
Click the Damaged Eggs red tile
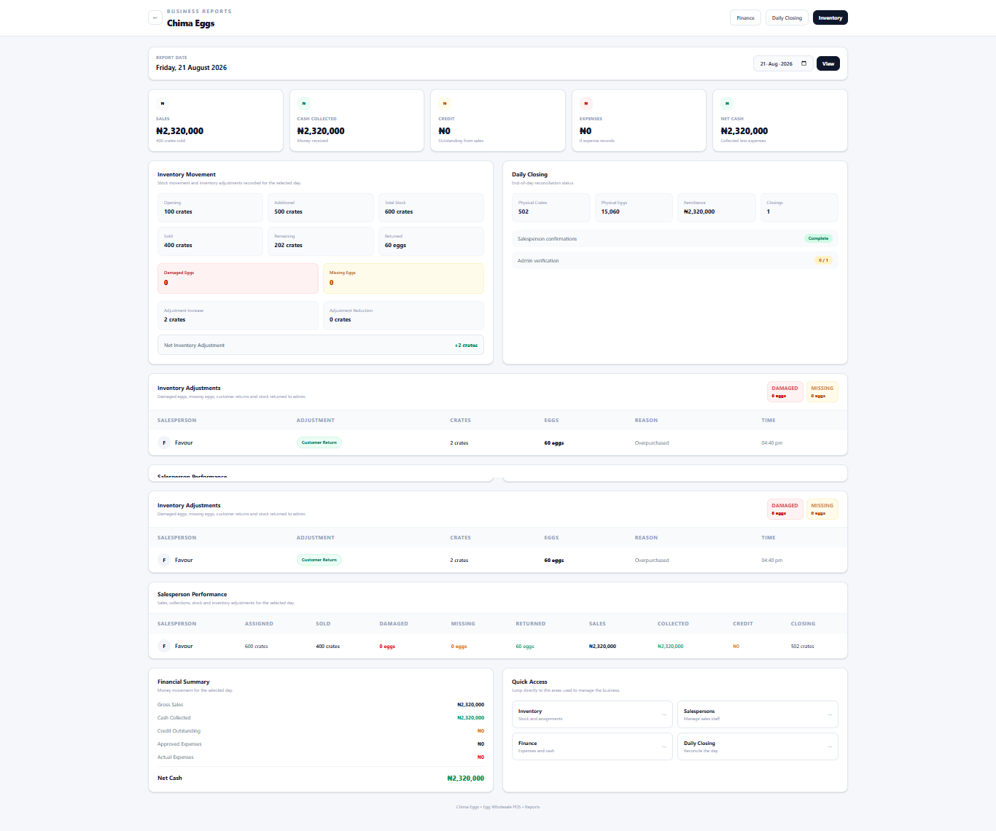click(x=238, y=278)
